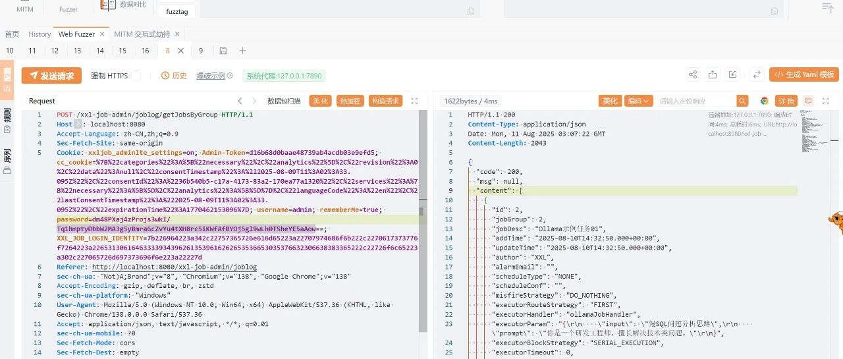Switch to fuzzer sub-tab 10
Image resolution: width=843 pixels, height=359 pixels.
(x=10, y=51)
